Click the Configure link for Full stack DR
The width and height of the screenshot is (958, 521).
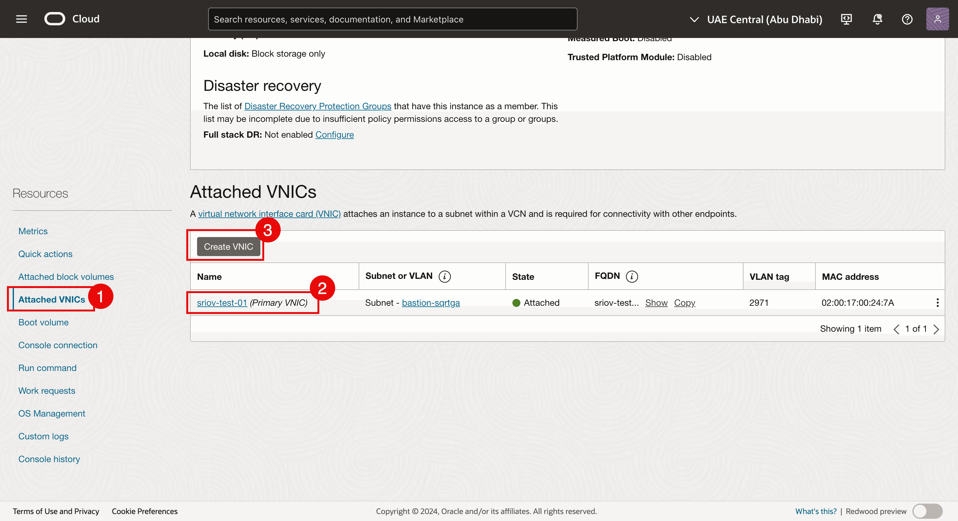[334, 135]
